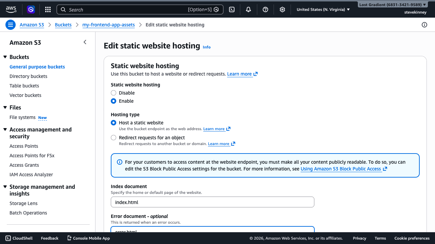
Task: Open the help question mark icon
Action: coord(265,9)
